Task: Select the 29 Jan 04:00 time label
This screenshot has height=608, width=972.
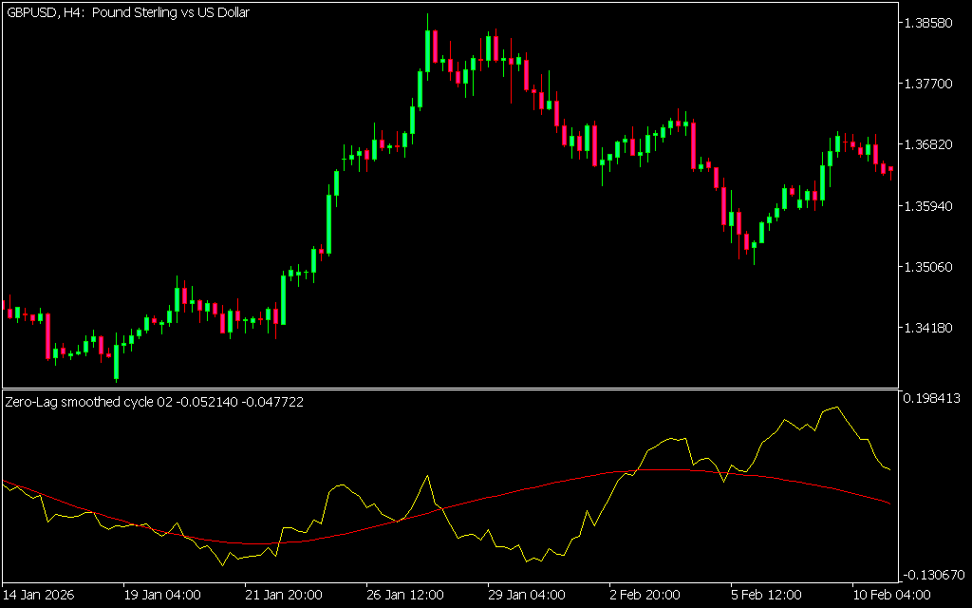Action: pyautogui.click(x=527, y=596)
